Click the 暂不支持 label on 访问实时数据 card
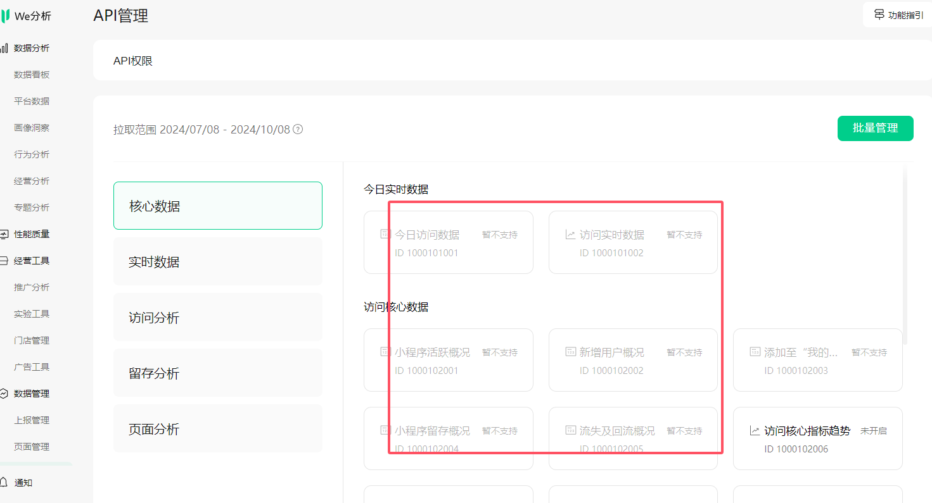932x503 pixels. tap(684, 235)
